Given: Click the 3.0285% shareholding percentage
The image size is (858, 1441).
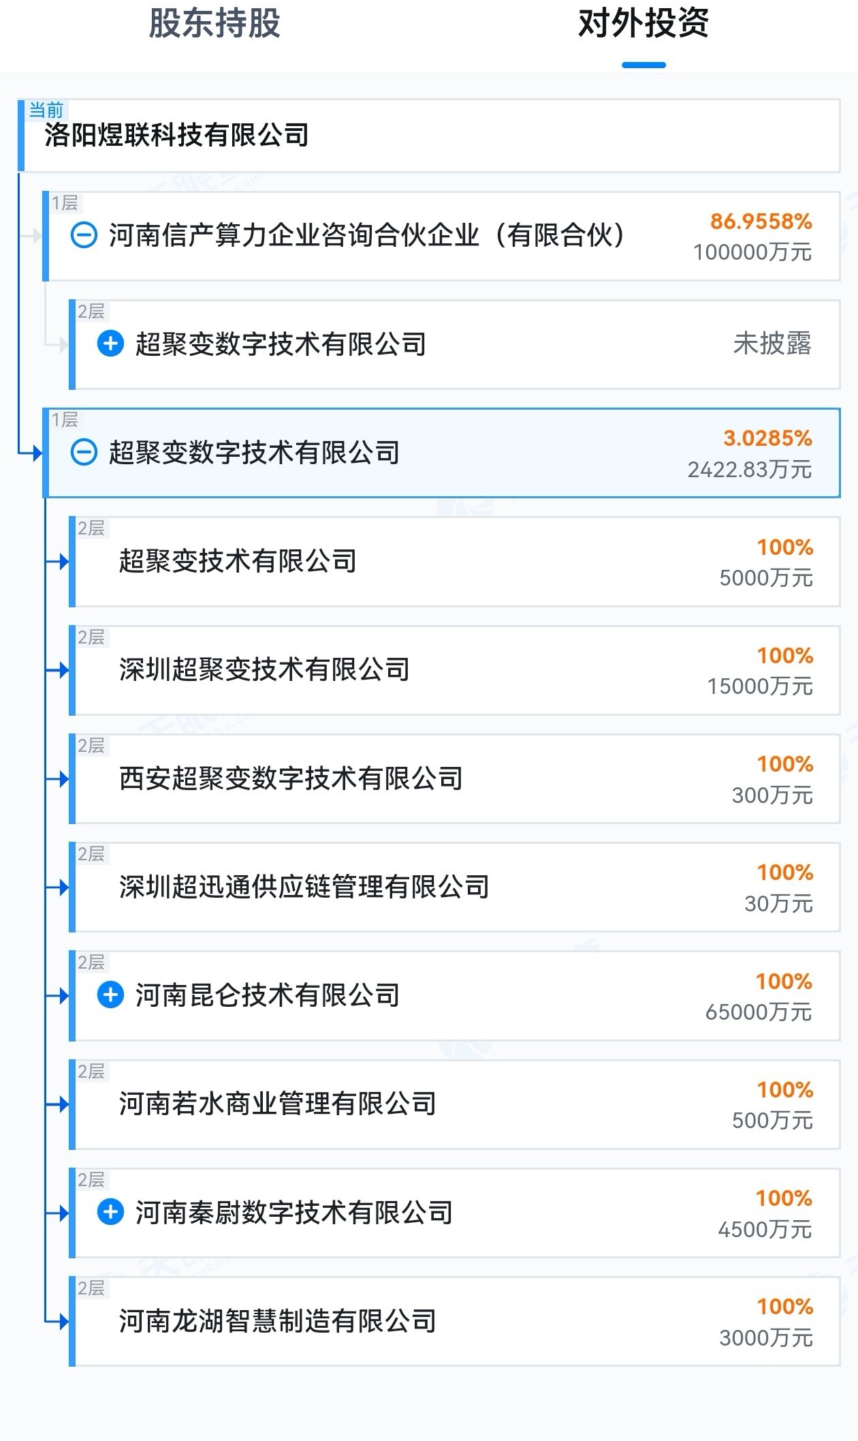Looking at the screenshot, I should pos(767,438).
